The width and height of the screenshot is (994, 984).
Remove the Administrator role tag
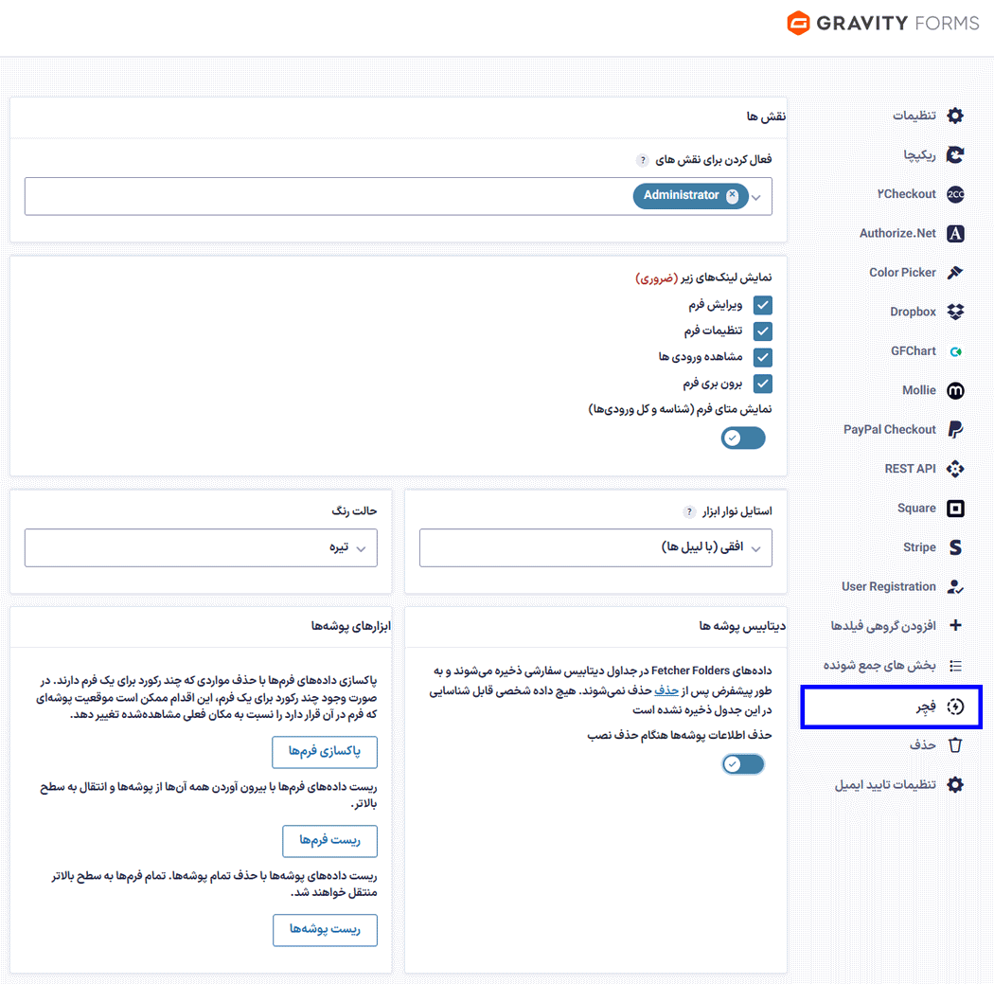coord(732,195)
